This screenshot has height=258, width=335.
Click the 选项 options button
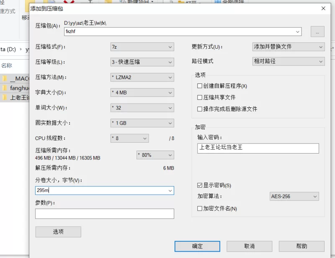click(x=58, y=232)
